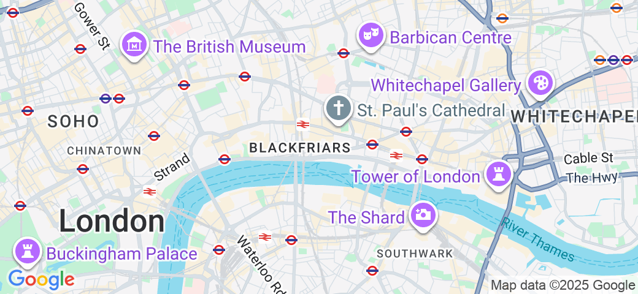Click St. Paul's Cathedral cross marker
Viewport: 638px width, 294px height.
[339, 109]
